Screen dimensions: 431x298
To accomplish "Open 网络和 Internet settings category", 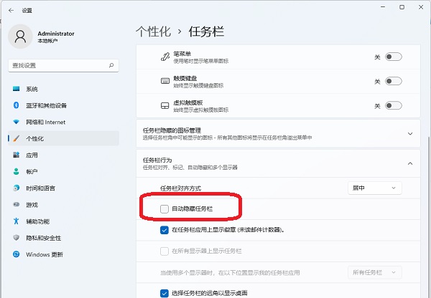I will pyautogui.click(x=63, y=122).
